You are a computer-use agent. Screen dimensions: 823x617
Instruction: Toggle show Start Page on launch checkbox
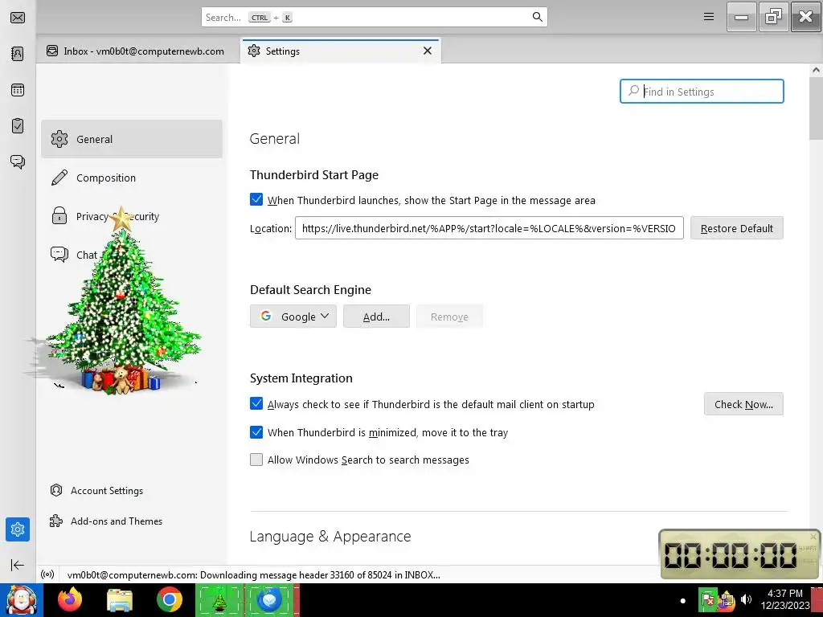(256, 199)
